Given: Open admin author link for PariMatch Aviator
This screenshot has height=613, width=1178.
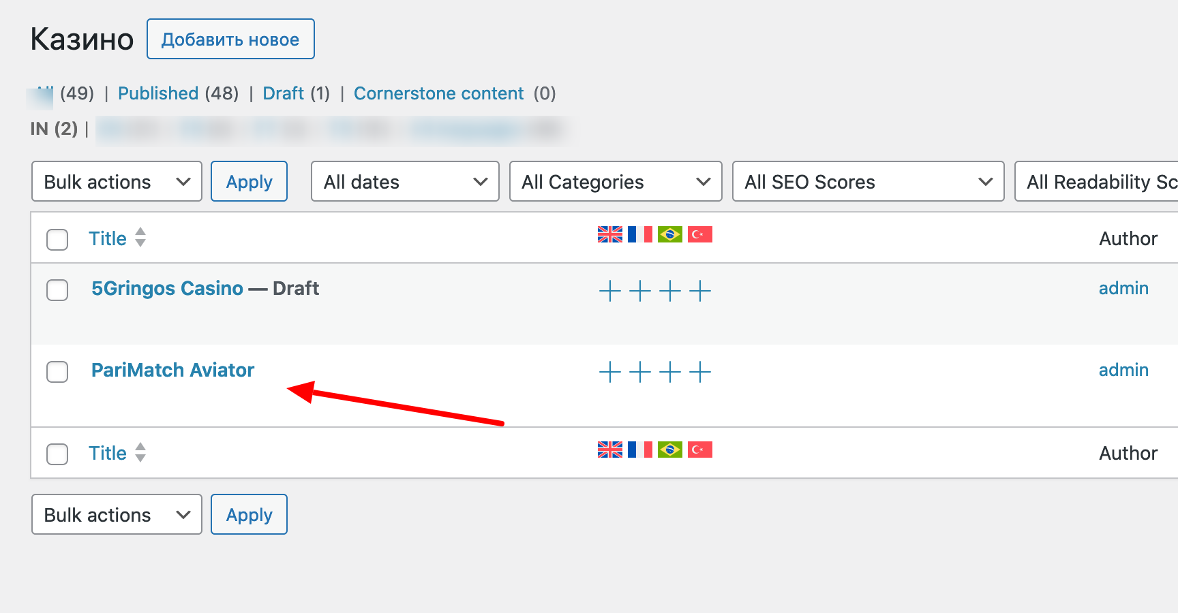Looking at the screenshot, I should coord(1123,370).
